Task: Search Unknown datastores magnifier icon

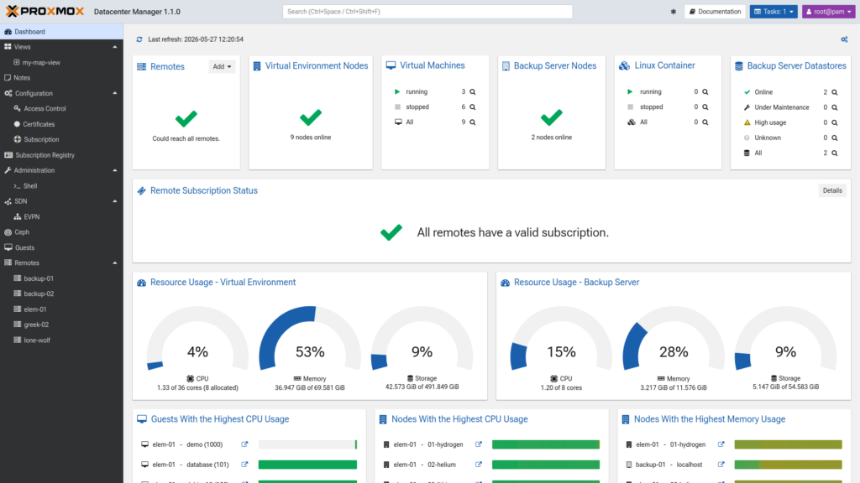Action: 834,138
